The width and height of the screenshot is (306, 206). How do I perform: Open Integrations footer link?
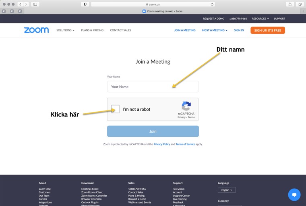pyautogui.click(x=45, y=202)
